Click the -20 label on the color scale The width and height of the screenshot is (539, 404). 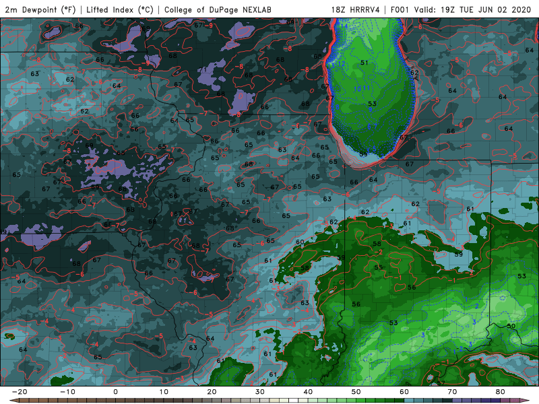(x=20, y=392)
